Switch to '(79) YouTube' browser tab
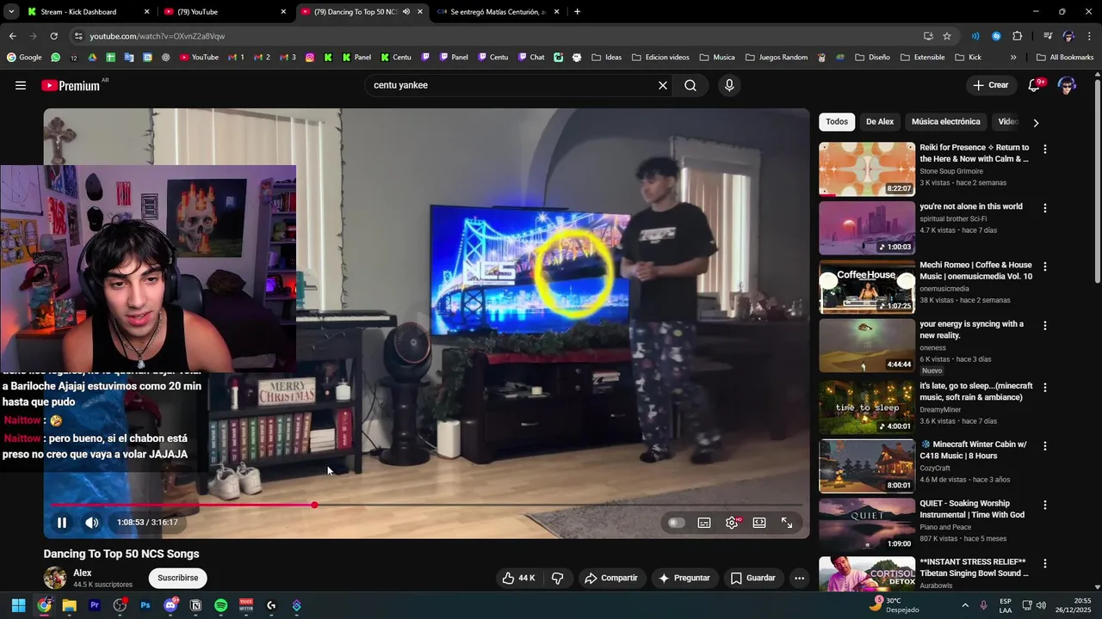This screenshot has height=619, width=1102. tap(222, 12)
